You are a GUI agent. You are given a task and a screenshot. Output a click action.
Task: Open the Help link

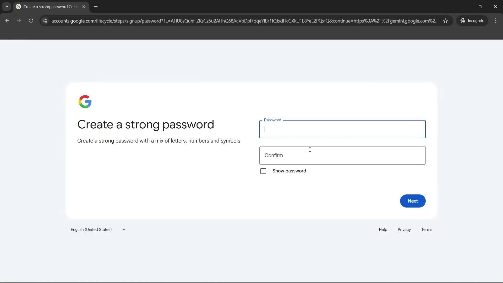pos(383,229)
